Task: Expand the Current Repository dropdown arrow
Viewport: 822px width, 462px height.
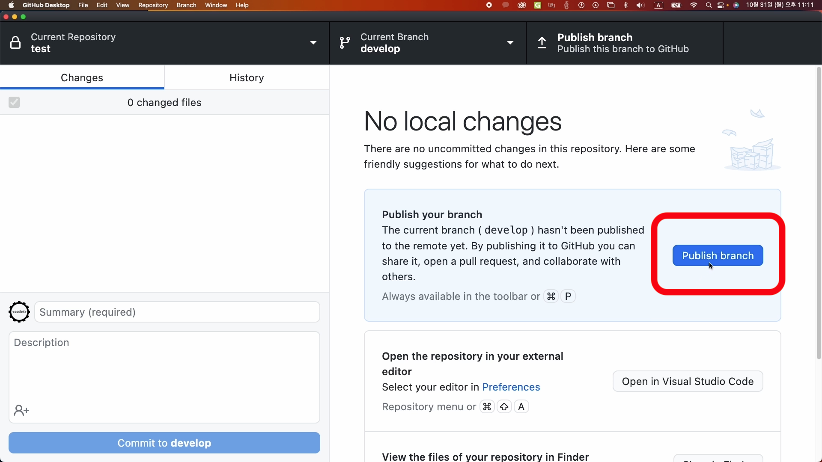Action: pos(313,43)
